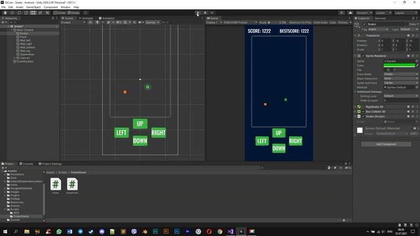Click the RIGHT button in Game view
420x236 pixels.
(x=295, y=141)
